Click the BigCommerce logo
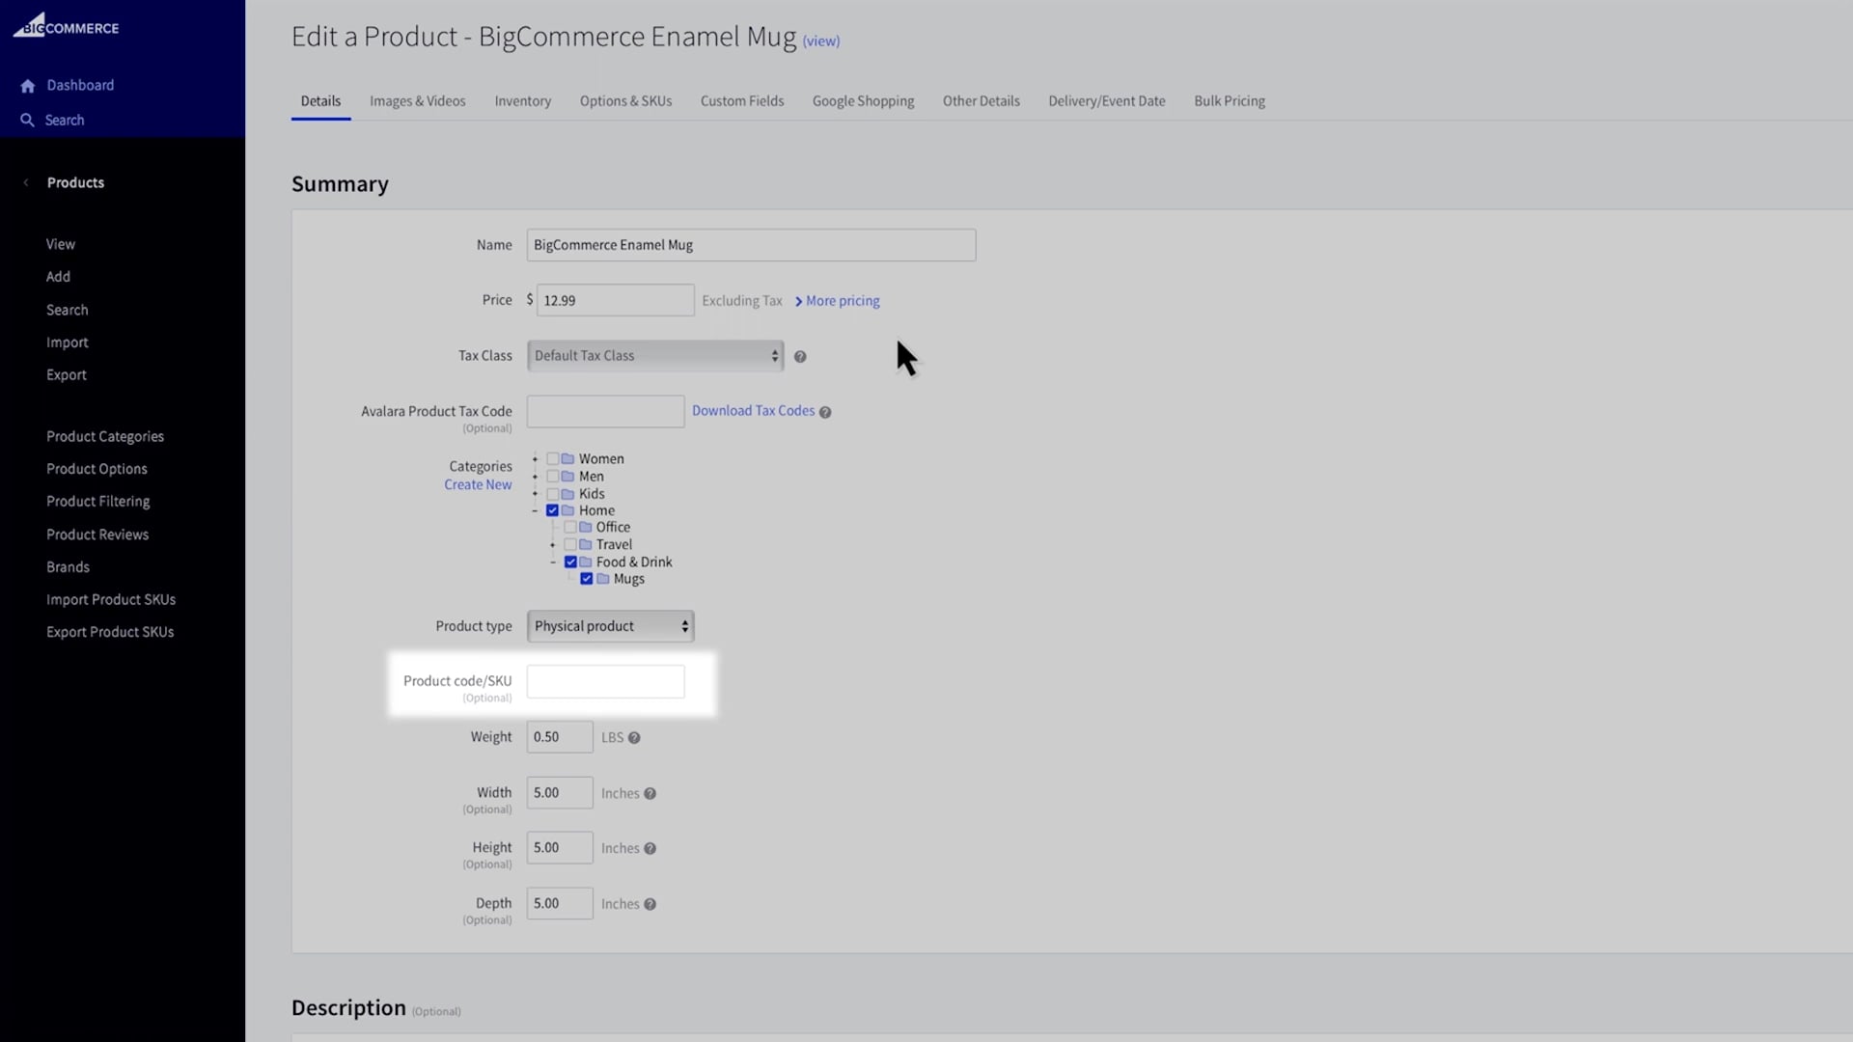This screenshot has height=1042, width=1853. [66, 26]
